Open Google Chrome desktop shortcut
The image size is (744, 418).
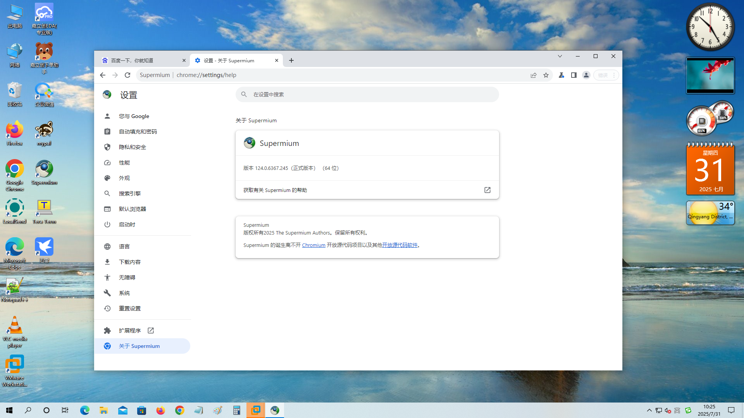point(15,175)
